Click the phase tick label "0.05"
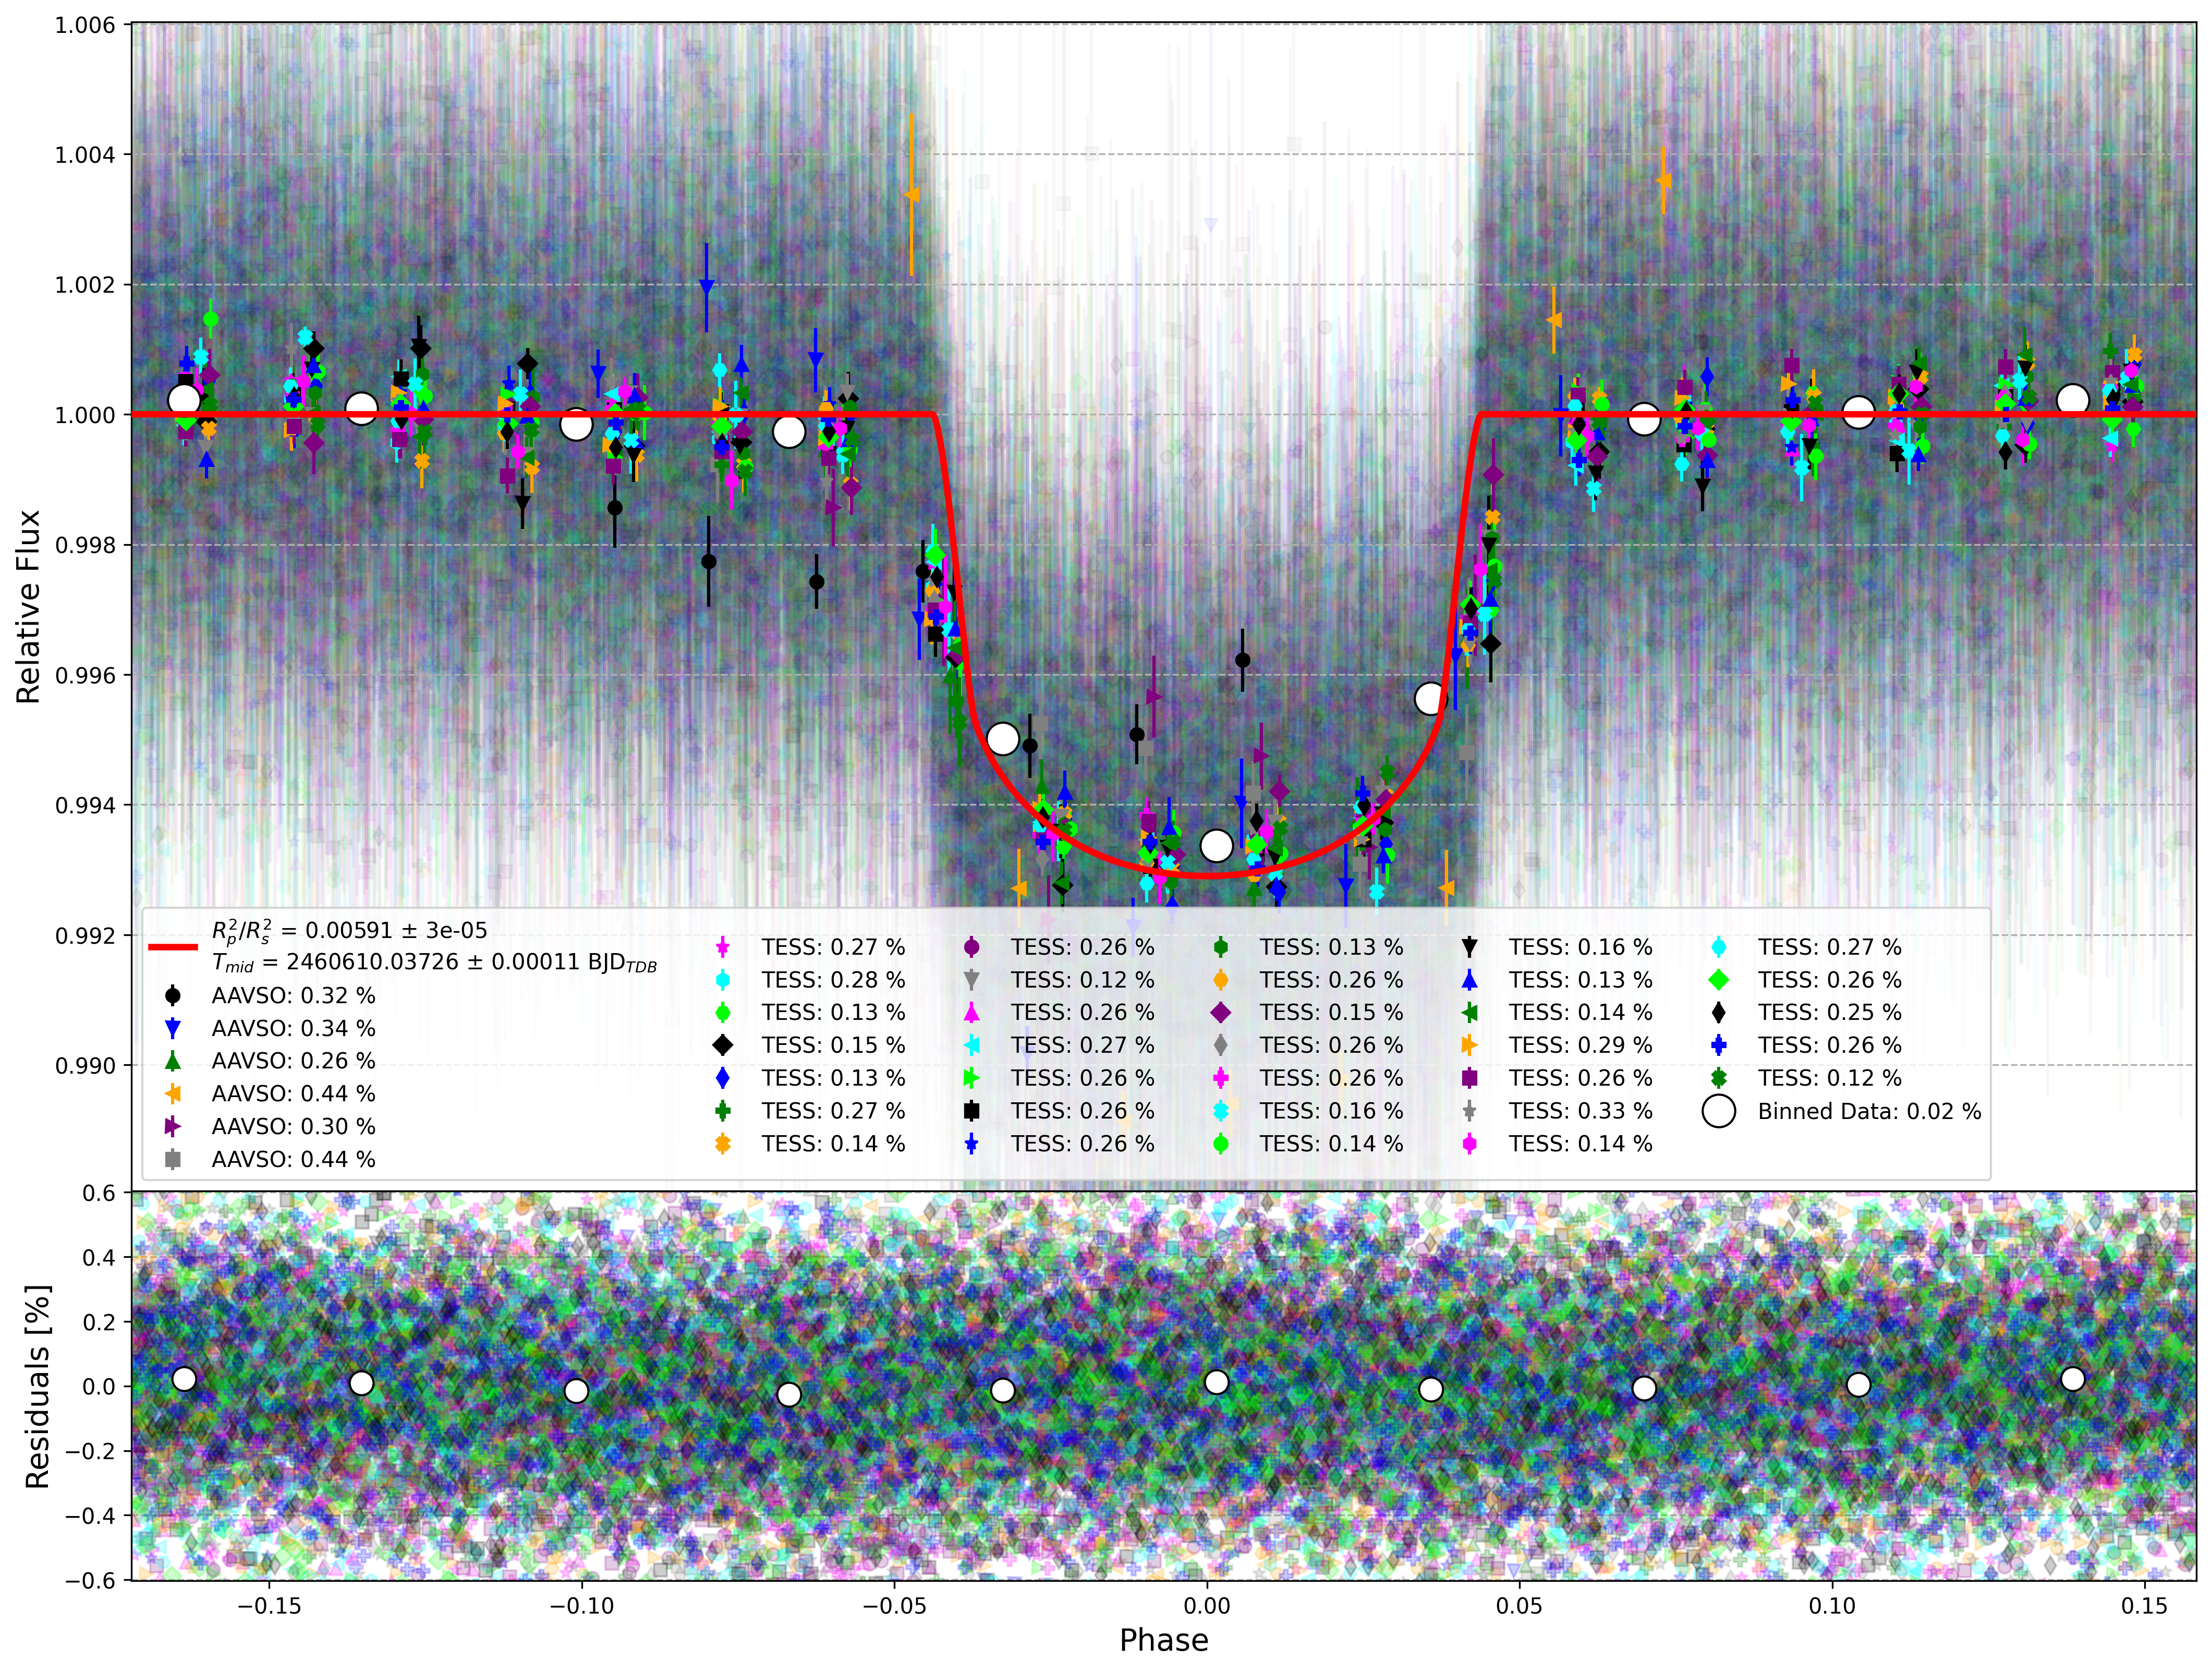Image resolution: width=2212 pixels, height=1672 pixels. tap(1519, 1606)
